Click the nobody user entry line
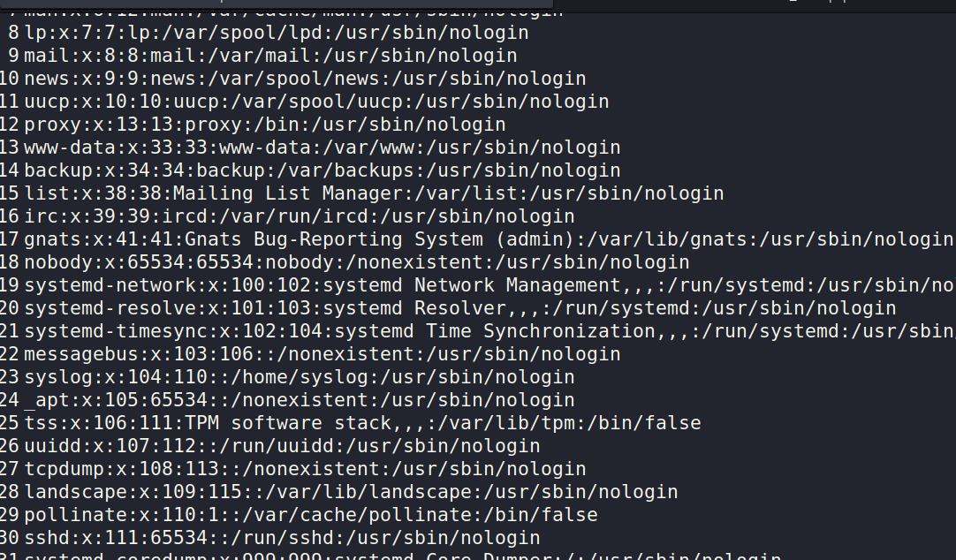This screenshot has height=560, width=956. 356,262
